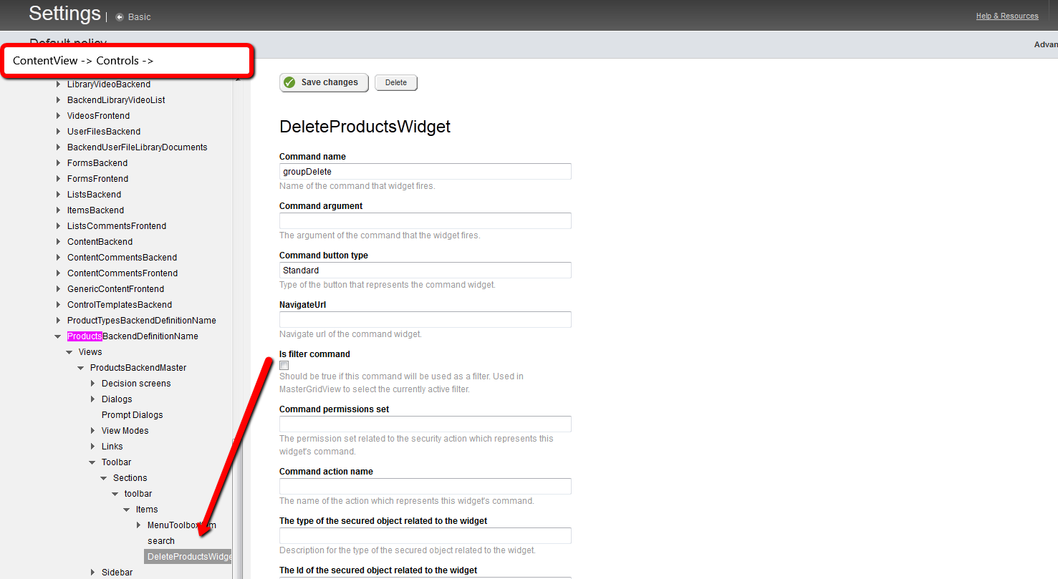This screenshot has width=1058, height=579.
Task: Select the Sidebar tree item label
Action: (117, 573)
